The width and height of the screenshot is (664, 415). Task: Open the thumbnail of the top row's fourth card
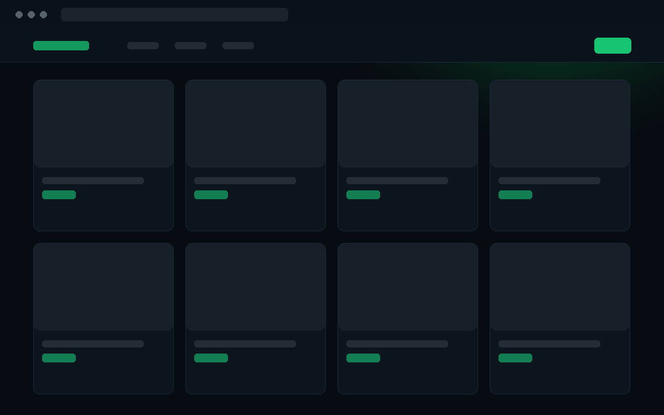pos(560,124)
